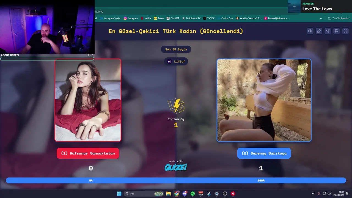Enter fullscreen with the corner-brackets icon
Viewport: 352px width, 198px height.
pyautogui.click(x=345, y=31)
